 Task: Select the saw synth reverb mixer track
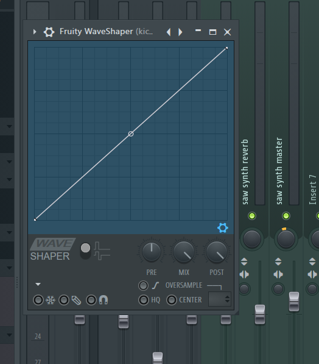click(245, 172)
